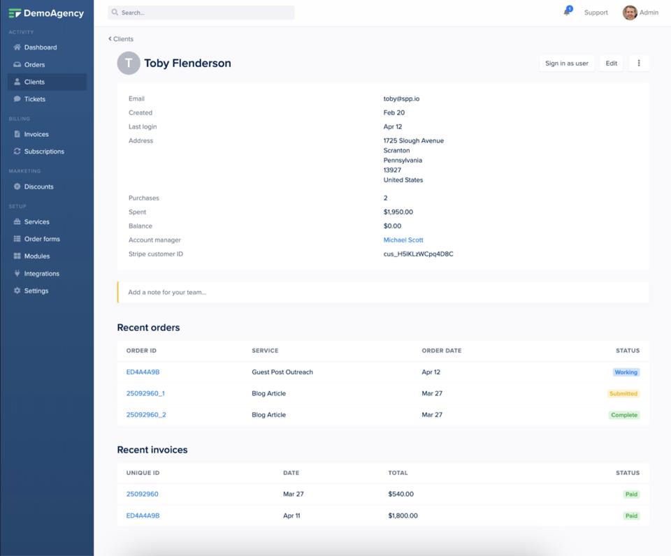
Task: Open account manager Michael Scott link
Action: tap(403, 240)
